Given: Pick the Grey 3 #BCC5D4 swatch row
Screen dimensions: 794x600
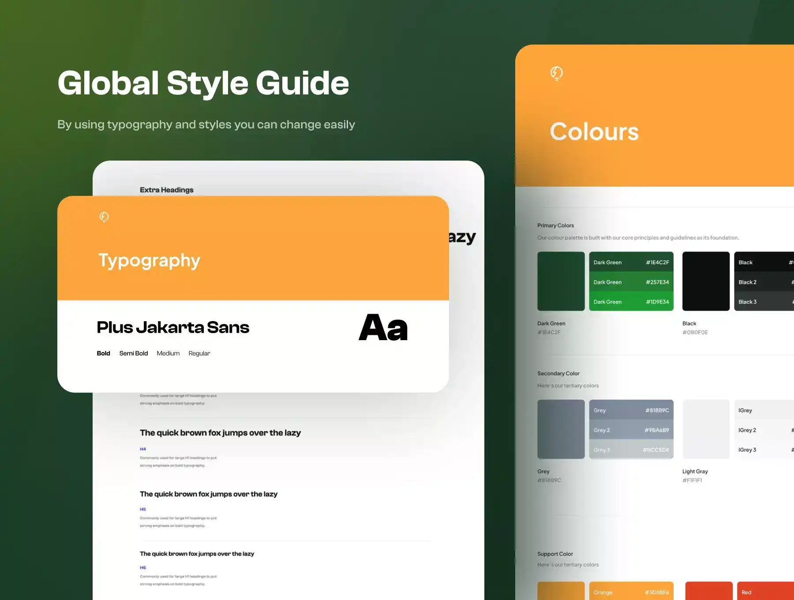Looking at the screenshot, I should (x=631, y=450).
